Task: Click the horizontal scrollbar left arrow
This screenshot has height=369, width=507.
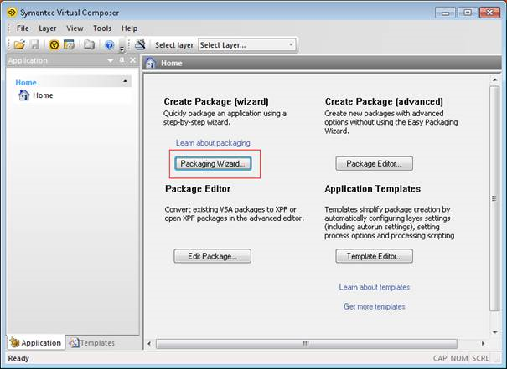Action: (x=149, y=344)
